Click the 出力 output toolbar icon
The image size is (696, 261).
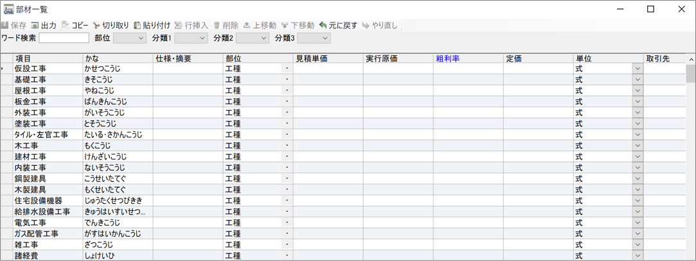[x=35, y=25]
